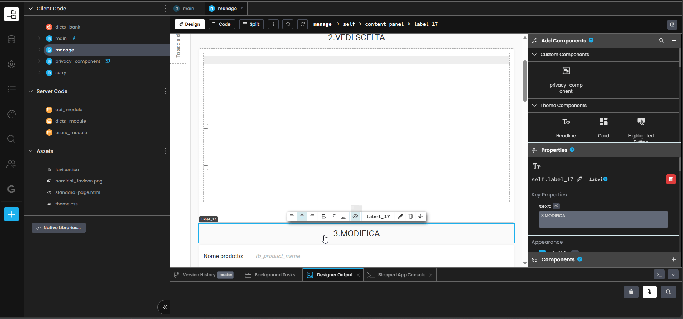Switch to Code view
The image size is (683, 319).
tap(221, 24)
